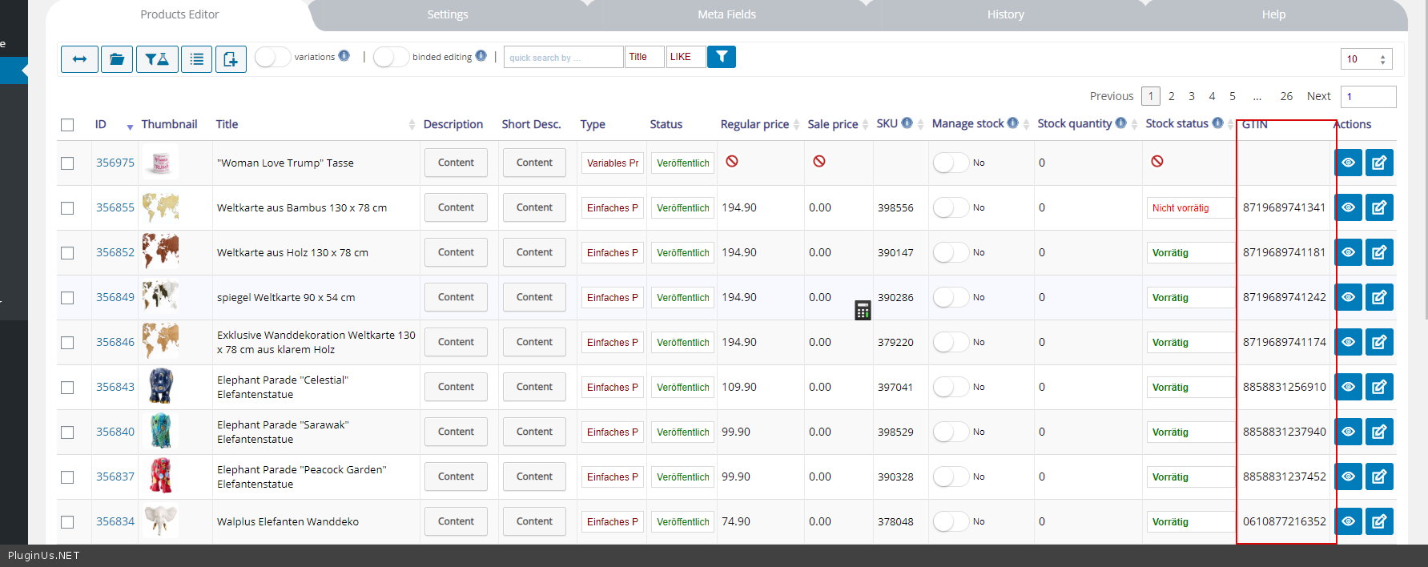The image size is (1428, 567).
Task: Open the LIKE search condition dropdown
Action: (x=686, y=57)
